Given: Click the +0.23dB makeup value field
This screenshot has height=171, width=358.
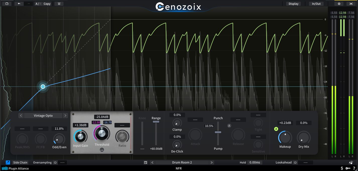Looking at the screenshot, I should (285, 123).
